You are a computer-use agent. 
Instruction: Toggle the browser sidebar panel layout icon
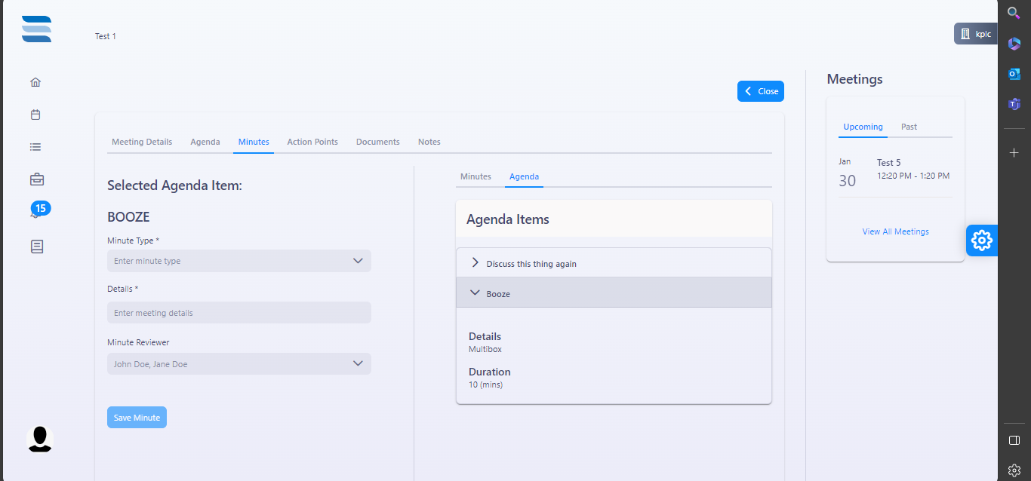[1014, 440]
